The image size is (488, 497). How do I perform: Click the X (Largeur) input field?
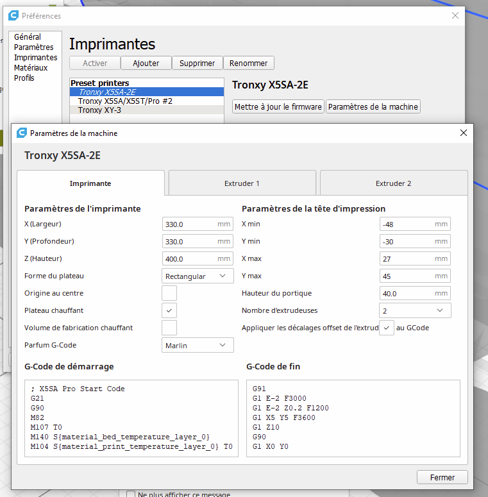198,224
